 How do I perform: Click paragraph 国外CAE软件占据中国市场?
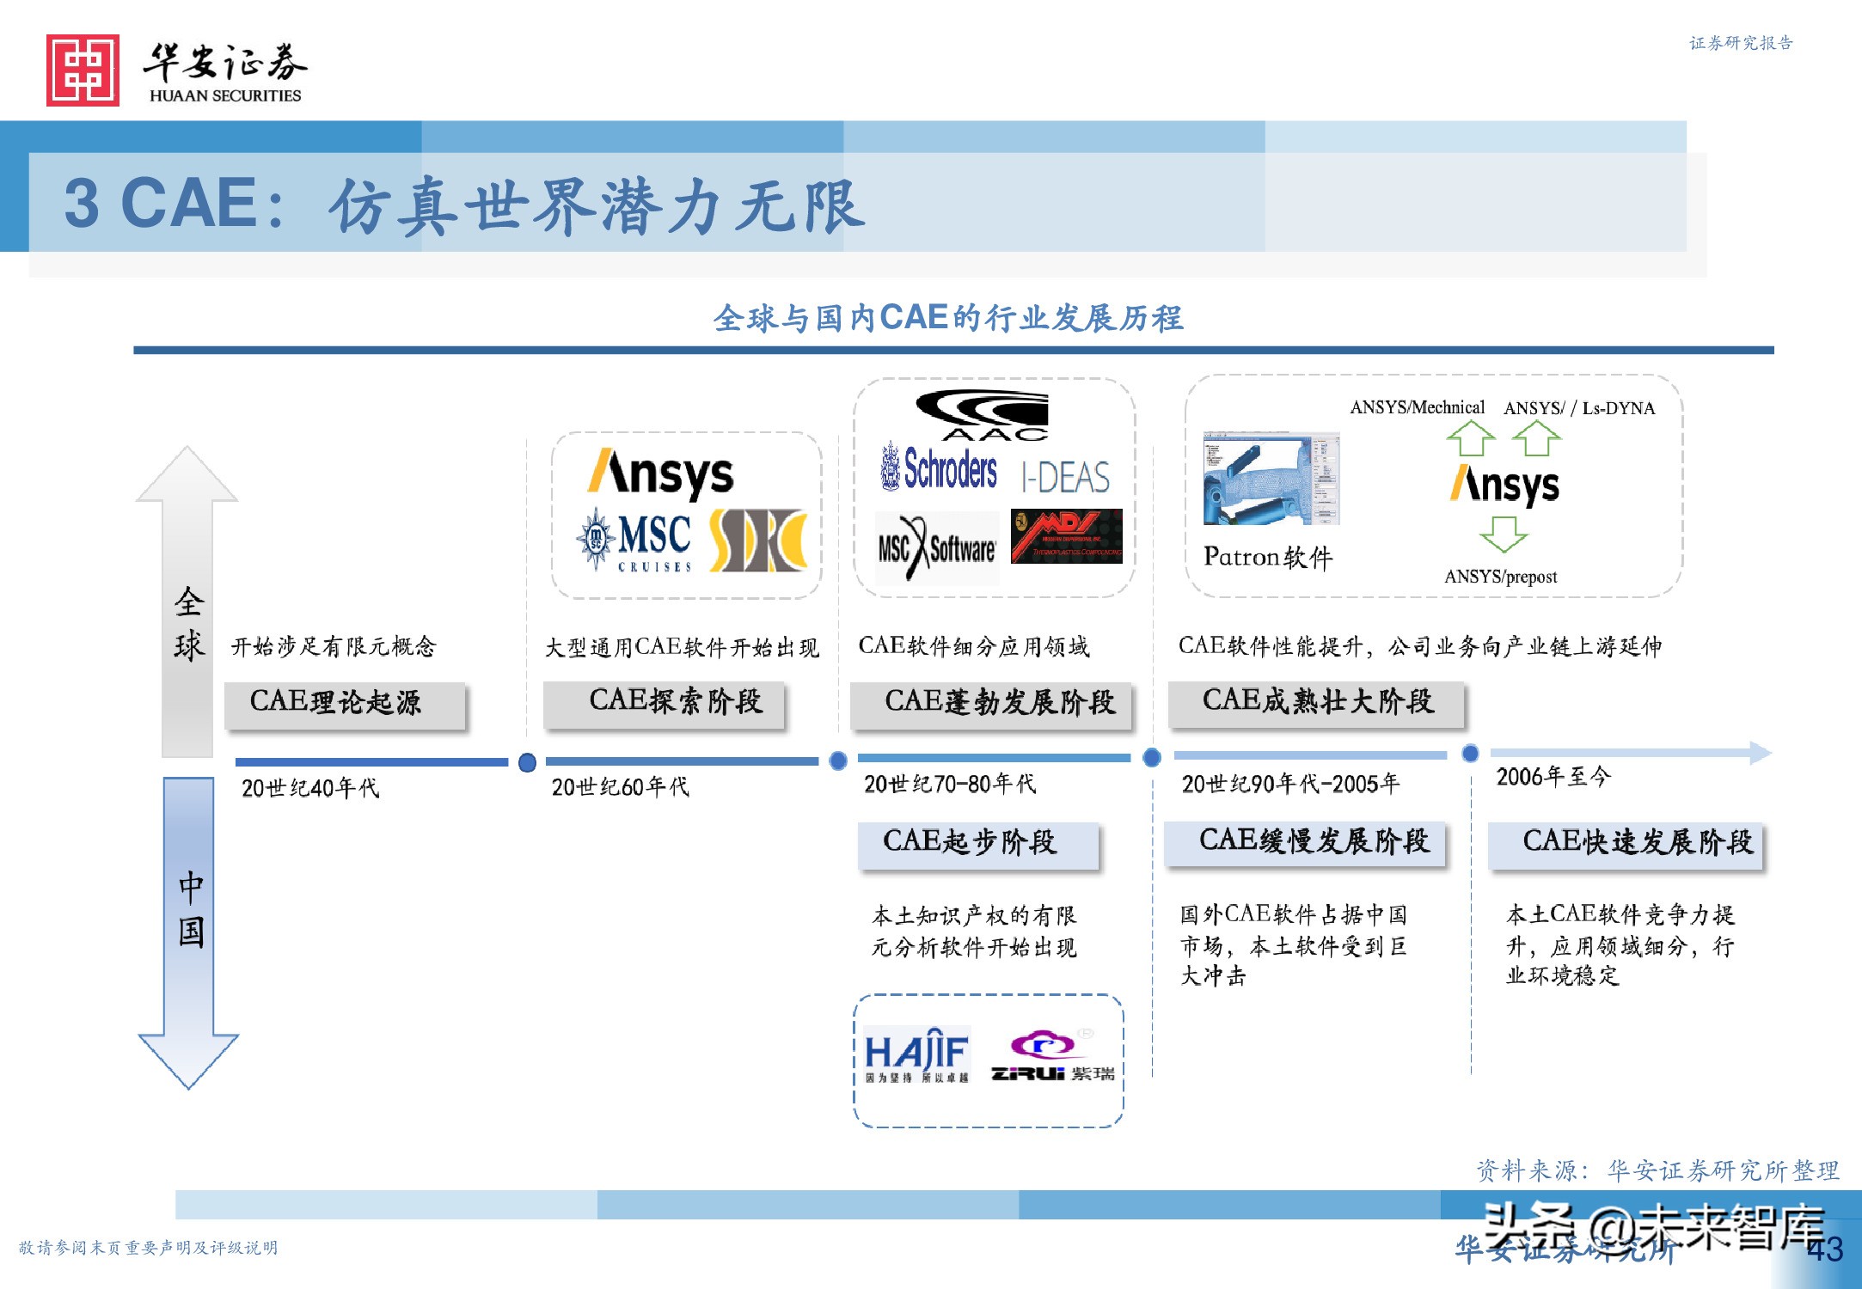coord(1294,945)
